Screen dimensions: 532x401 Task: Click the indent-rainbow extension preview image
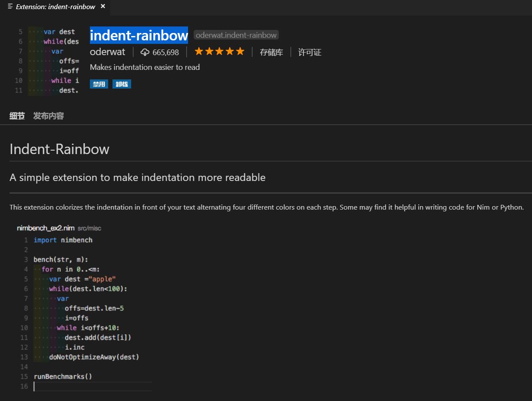[x=47, y=61]
